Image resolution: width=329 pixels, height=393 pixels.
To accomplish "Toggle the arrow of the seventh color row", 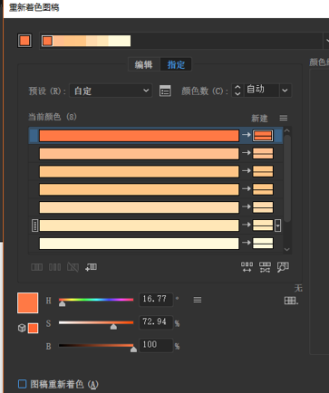I will [247, 243].
